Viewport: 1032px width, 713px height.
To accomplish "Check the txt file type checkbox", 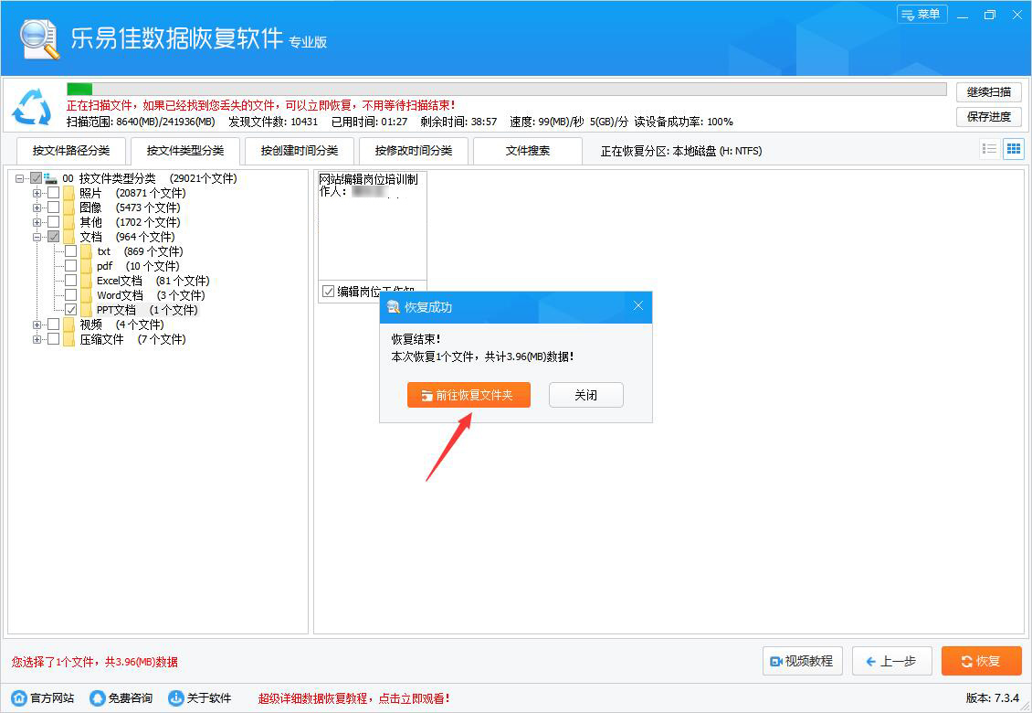I will click(x=70, y=250).
